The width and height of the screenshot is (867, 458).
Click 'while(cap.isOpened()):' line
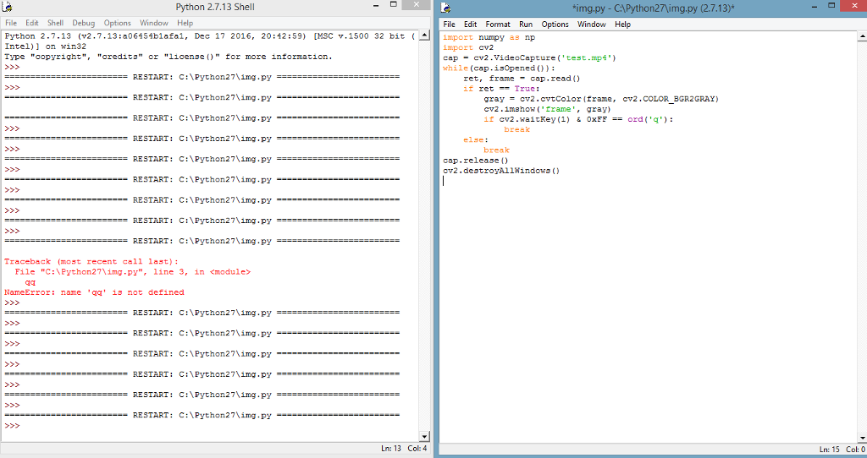coord(499,68)
